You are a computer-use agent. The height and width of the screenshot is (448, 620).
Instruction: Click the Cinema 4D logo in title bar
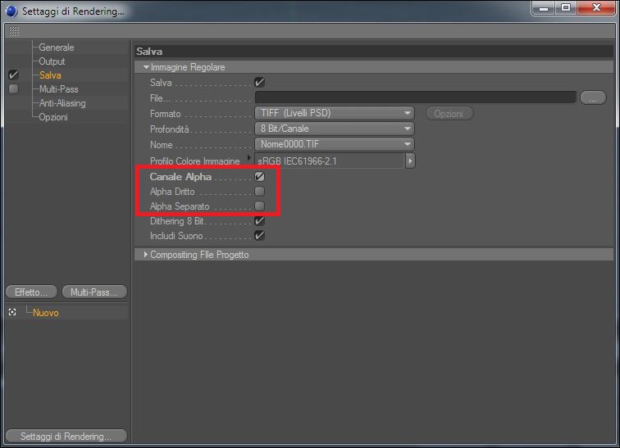click(x=11, y=11)
